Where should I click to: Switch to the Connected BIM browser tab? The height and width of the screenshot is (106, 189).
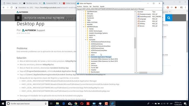52,3
